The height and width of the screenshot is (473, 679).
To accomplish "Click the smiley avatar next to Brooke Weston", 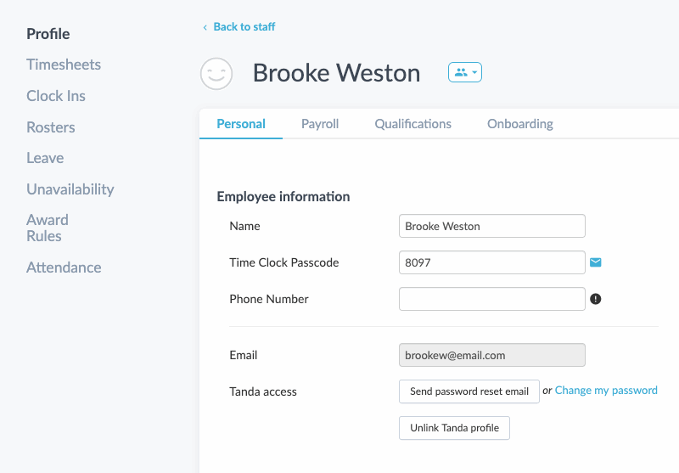I will (216, 74).
